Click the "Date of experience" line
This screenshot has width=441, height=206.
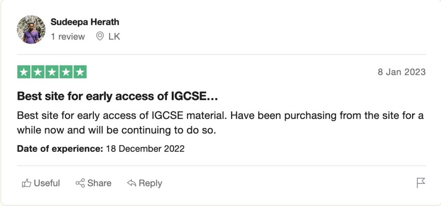(100, 149)
